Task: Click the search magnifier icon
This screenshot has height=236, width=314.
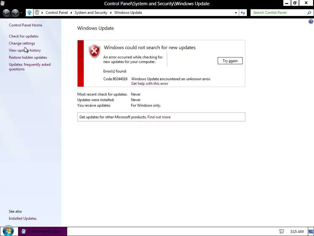Action: pos(309,13)
